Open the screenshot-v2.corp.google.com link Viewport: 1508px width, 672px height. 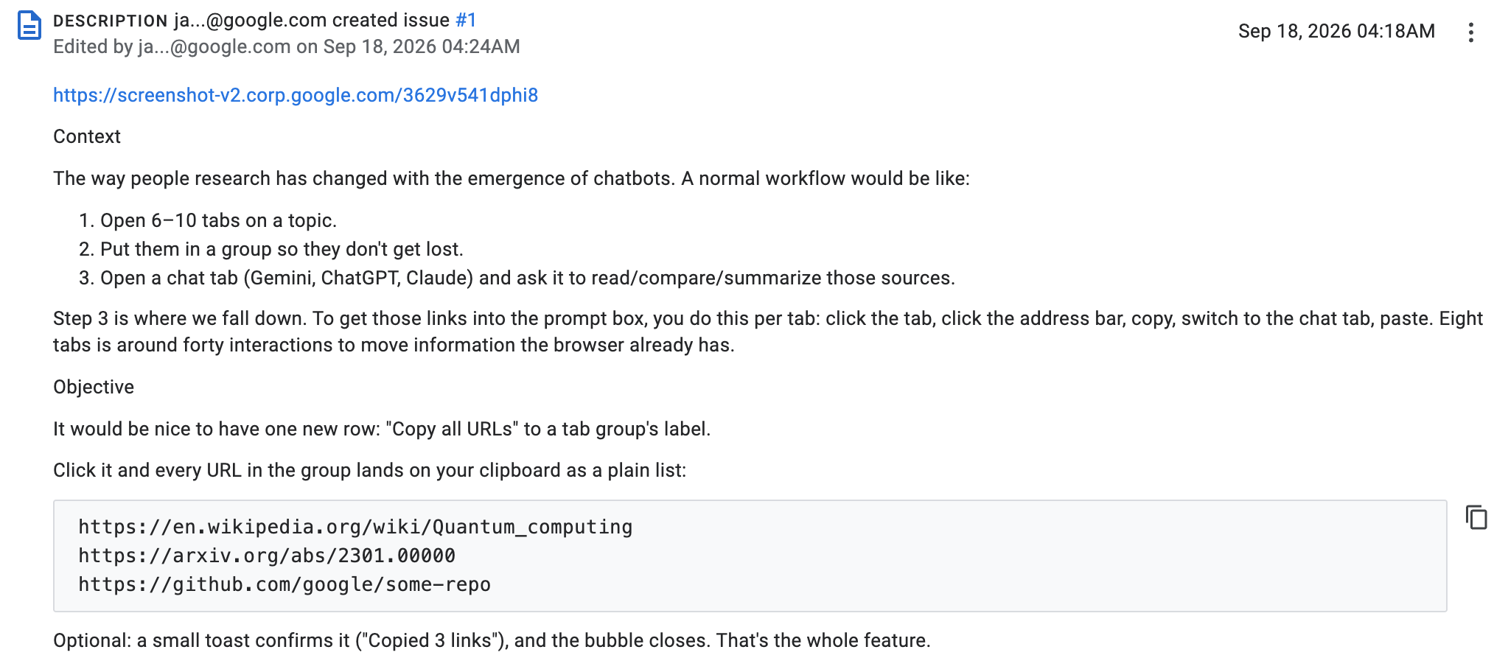[x=296, y=95]
